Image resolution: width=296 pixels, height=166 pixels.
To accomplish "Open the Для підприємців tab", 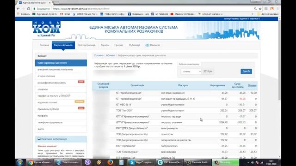I will 86,45.
